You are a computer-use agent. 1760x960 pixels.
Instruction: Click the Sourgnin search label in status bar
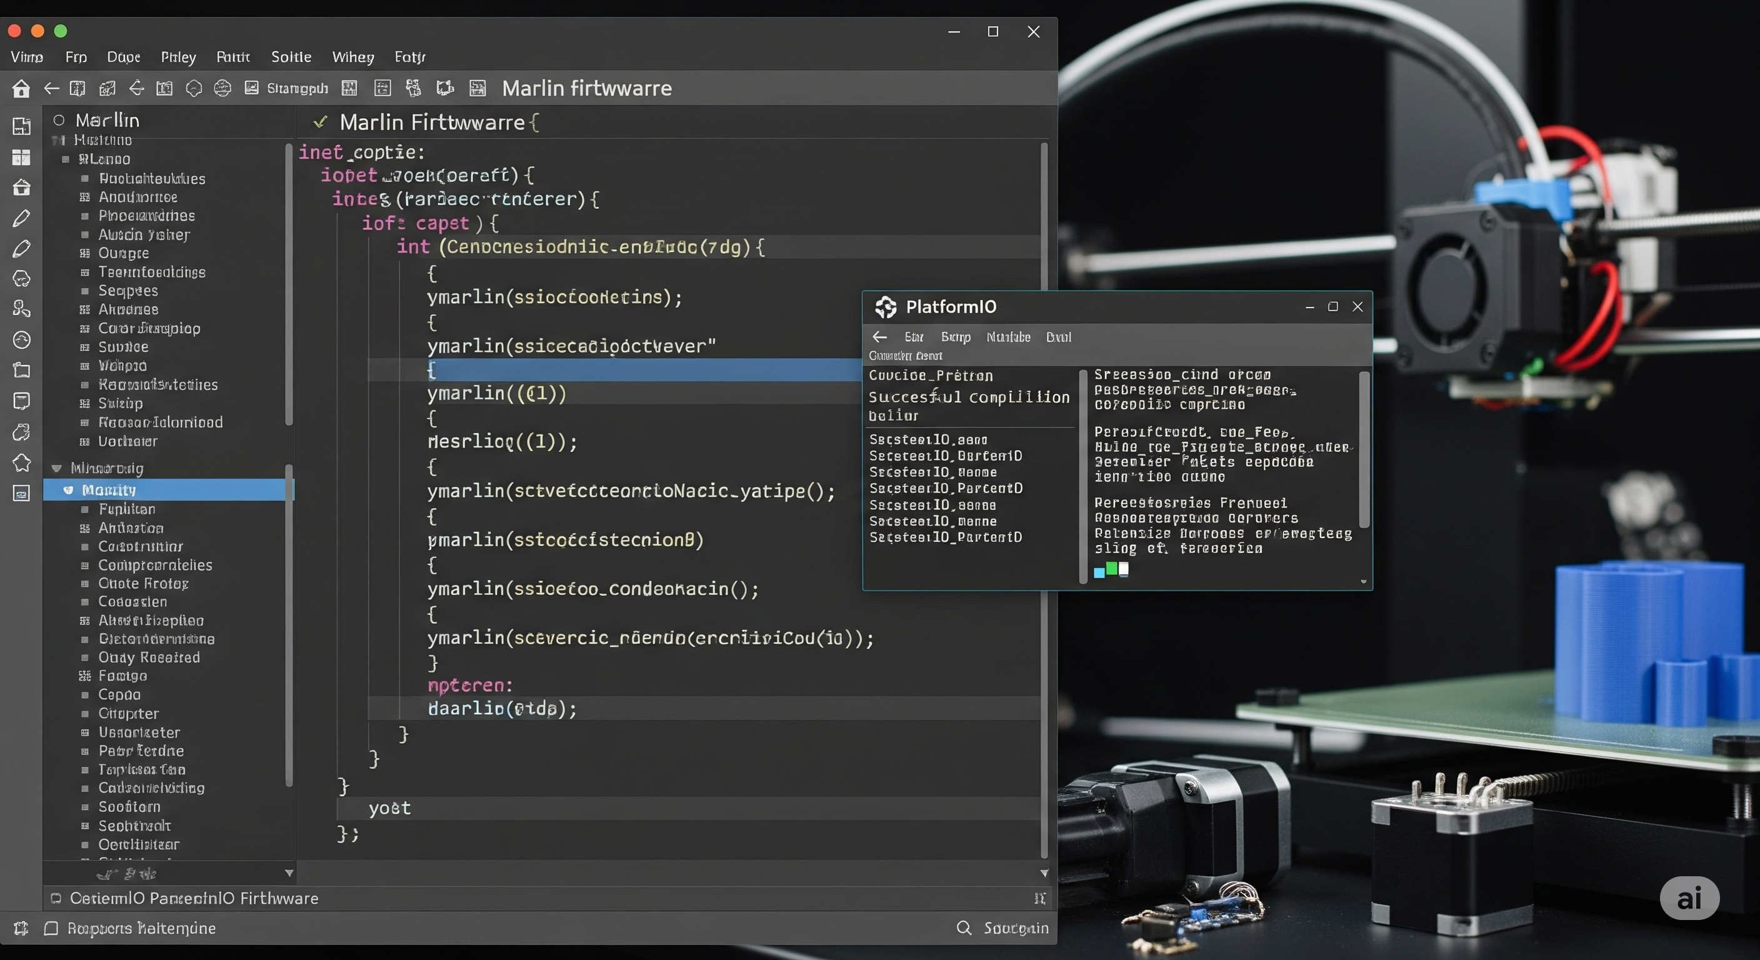coord(1016,928)
